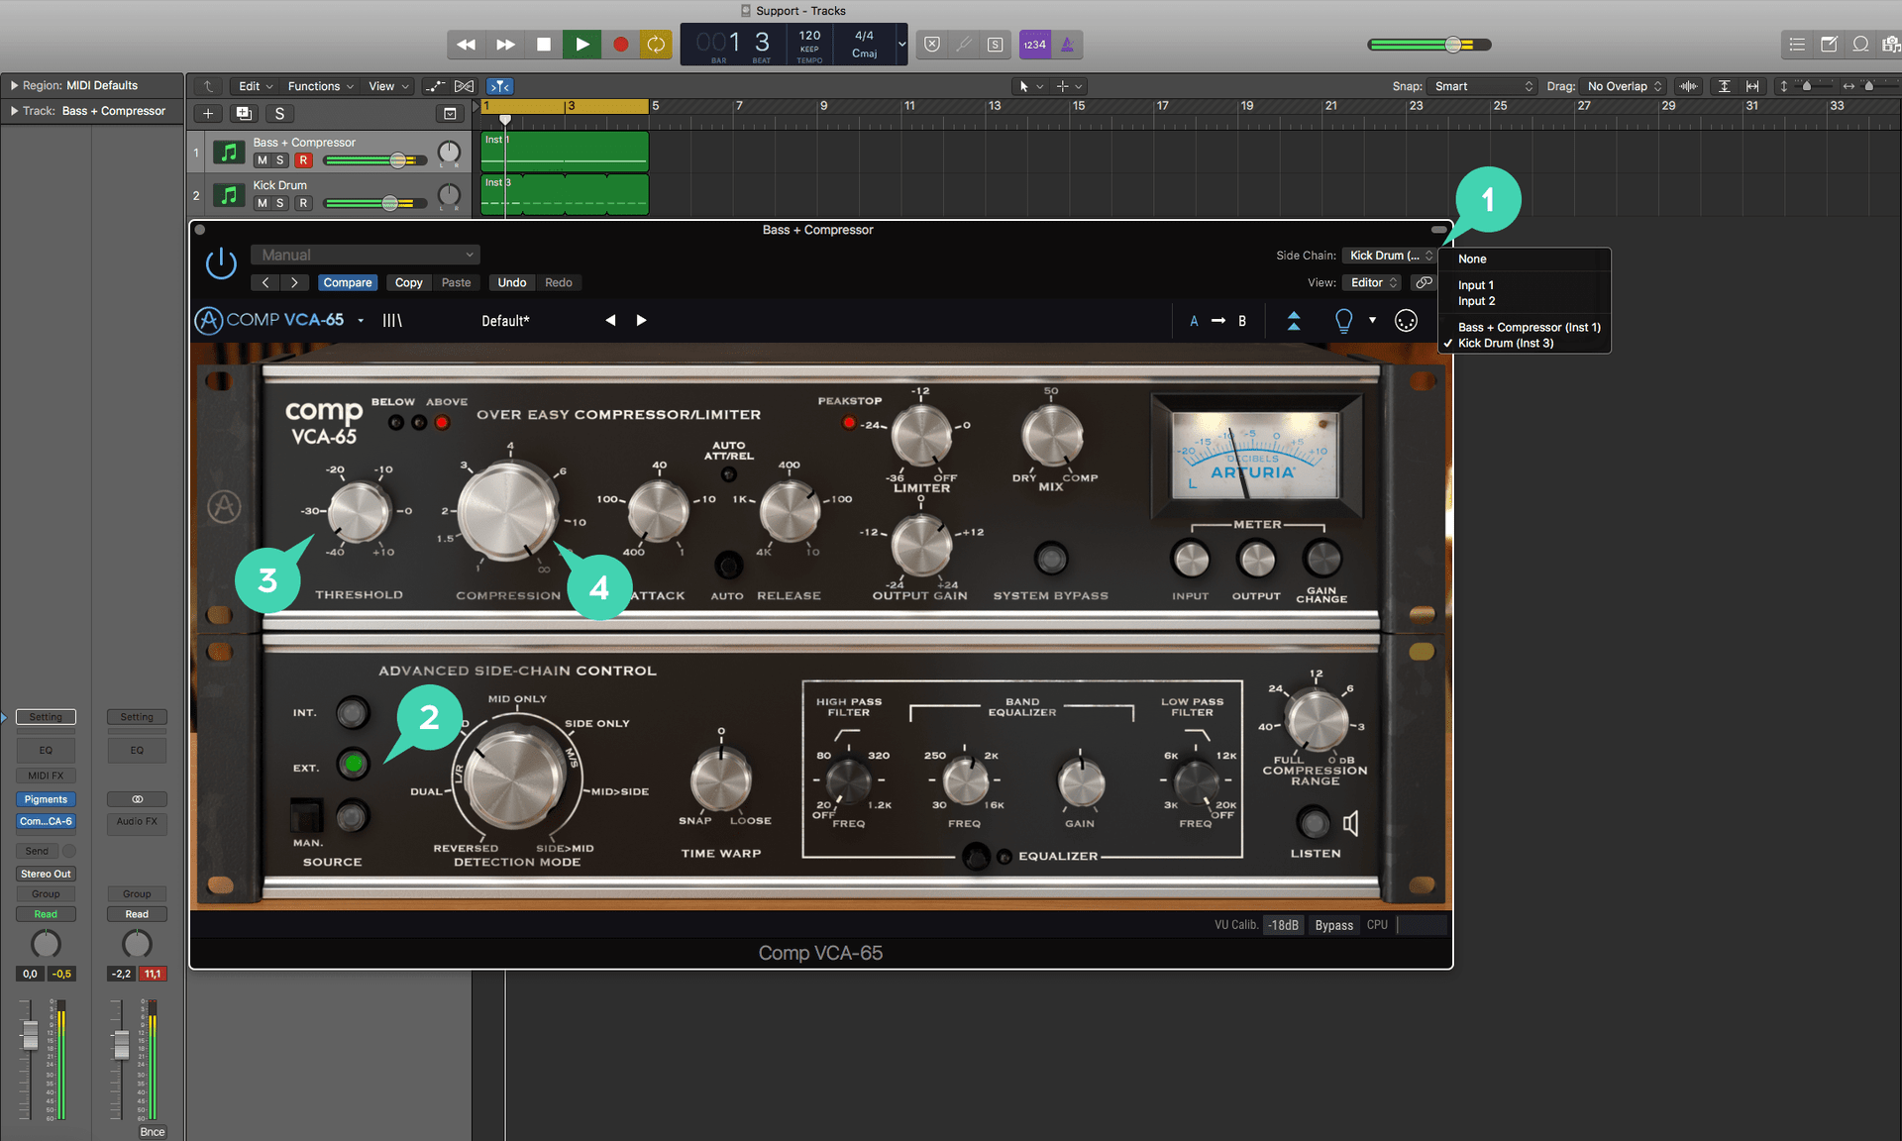Go to next plugin setting arrow
1902x1141 pixels.
[294, 282]
